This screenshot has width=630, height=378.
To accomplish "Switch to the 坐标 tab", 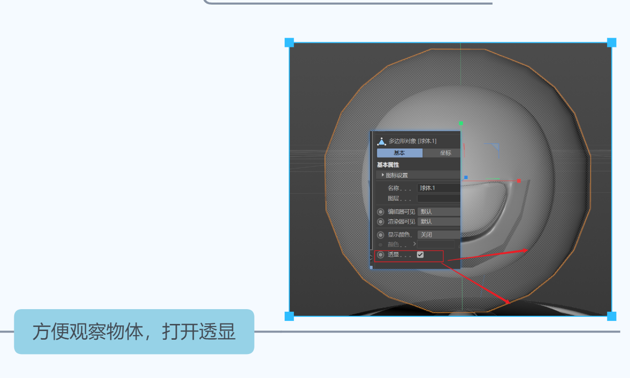I will click(445, 153).
